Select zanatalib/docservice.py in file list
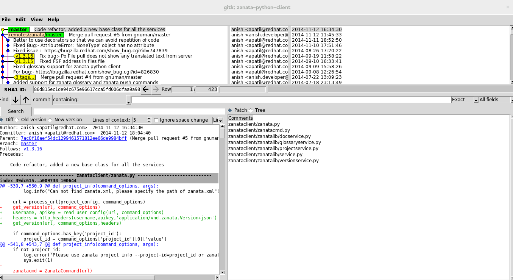The width and height of the screenshot is (513, 280). click(270, 136)
